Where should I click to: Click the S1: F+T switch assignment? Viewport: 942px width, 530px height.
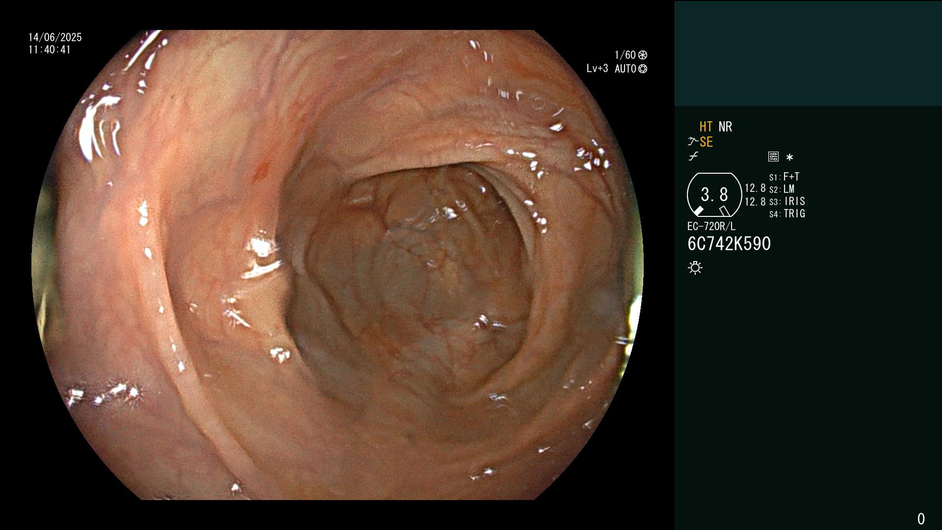click(784, 177)
